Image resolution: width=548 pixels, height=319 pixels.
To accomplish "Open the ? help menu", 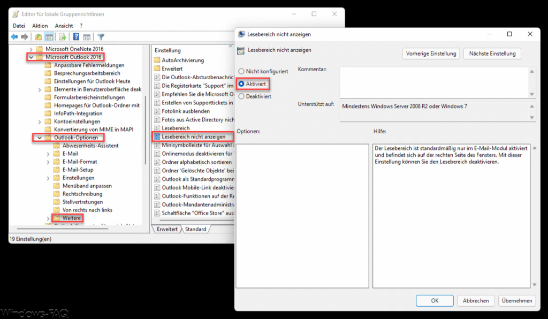I will (81, 26).
